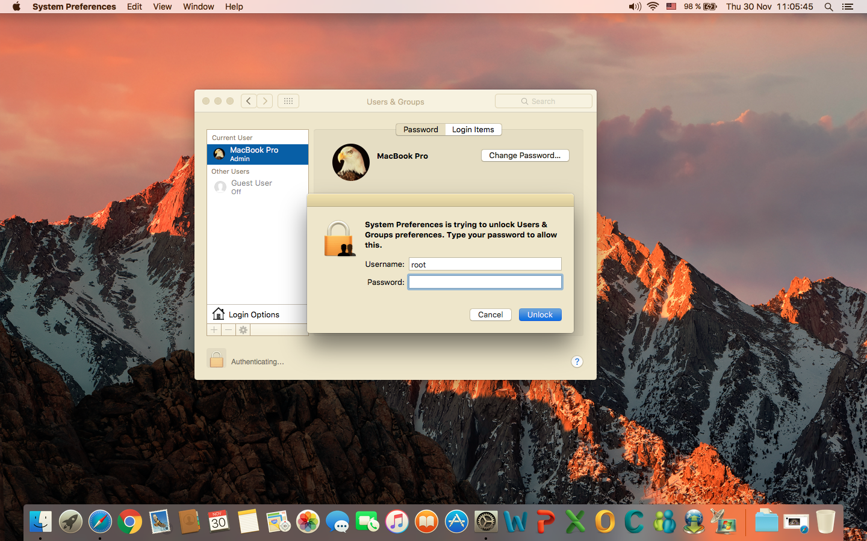867x541 pixels.
Task: Launch Microsoft Outlook from the Dock
Action: click(605, 521)
